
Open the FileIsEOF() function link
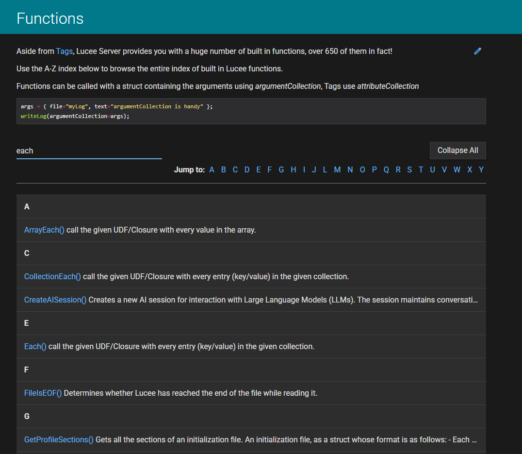tap(43, 393)
